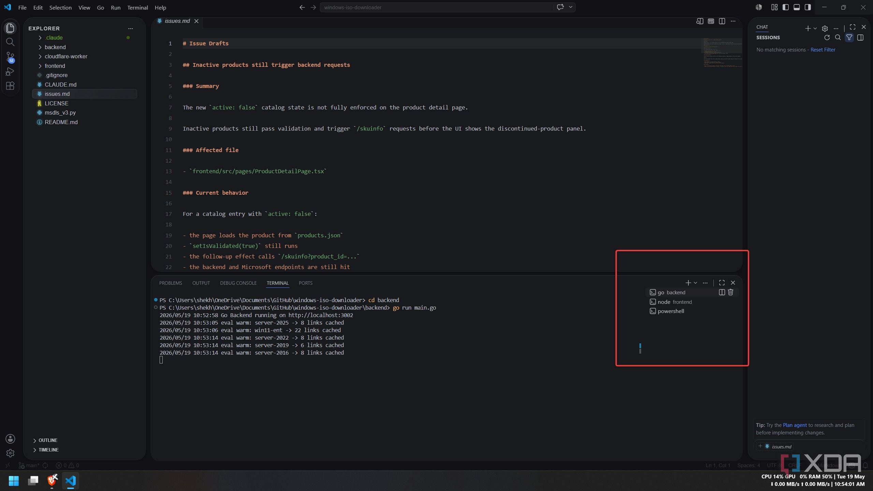Click the Reset Filter link
The height and width of the screenshot is (491, 873).
pyautogui.click(x=823, y=50)
